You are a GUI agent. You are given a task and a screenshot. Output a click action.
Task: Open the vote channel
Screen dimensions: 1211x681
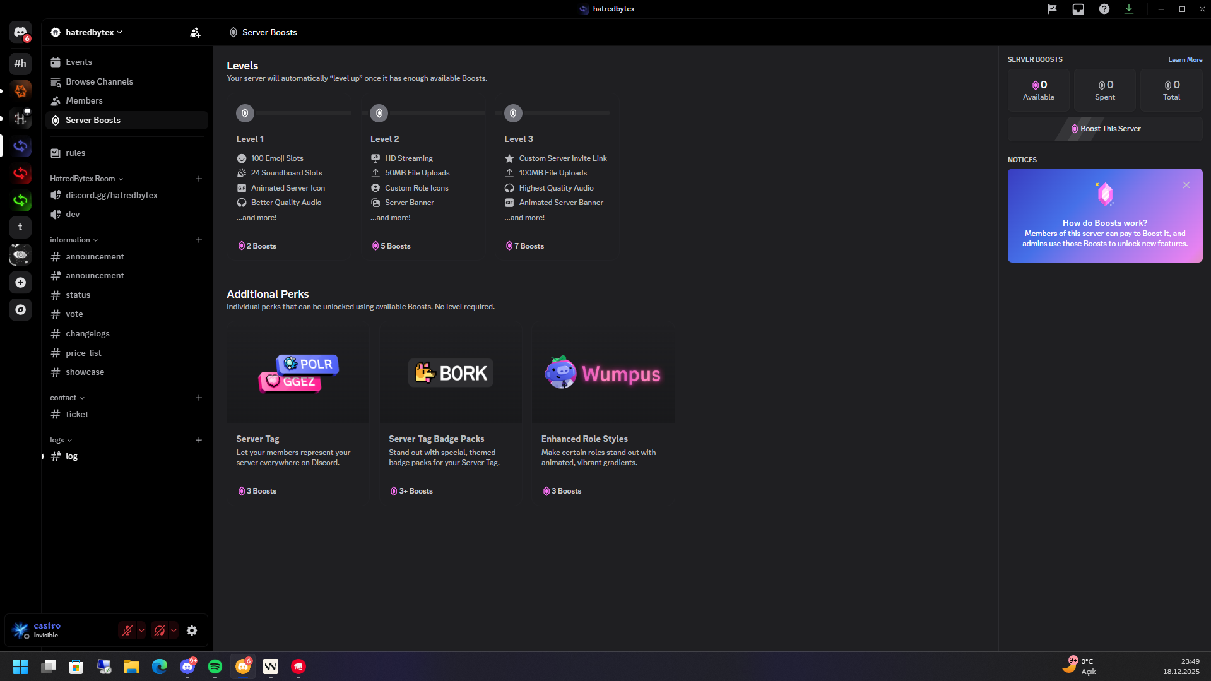127,314
